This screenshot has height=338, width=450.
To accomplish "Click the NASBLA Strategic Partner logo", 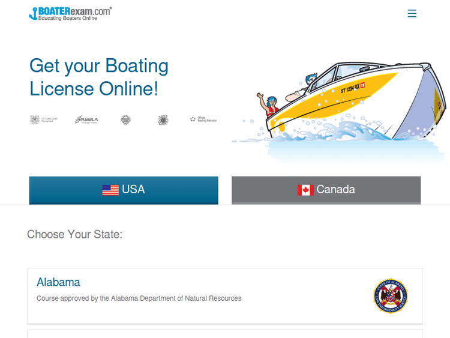I will click(86, 120).
